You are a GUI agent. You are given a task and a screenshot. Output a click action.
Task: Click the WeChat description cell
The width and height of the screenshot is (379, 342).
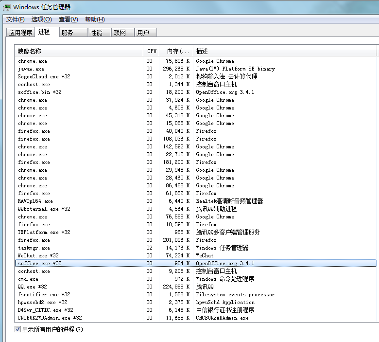[205, 255]
